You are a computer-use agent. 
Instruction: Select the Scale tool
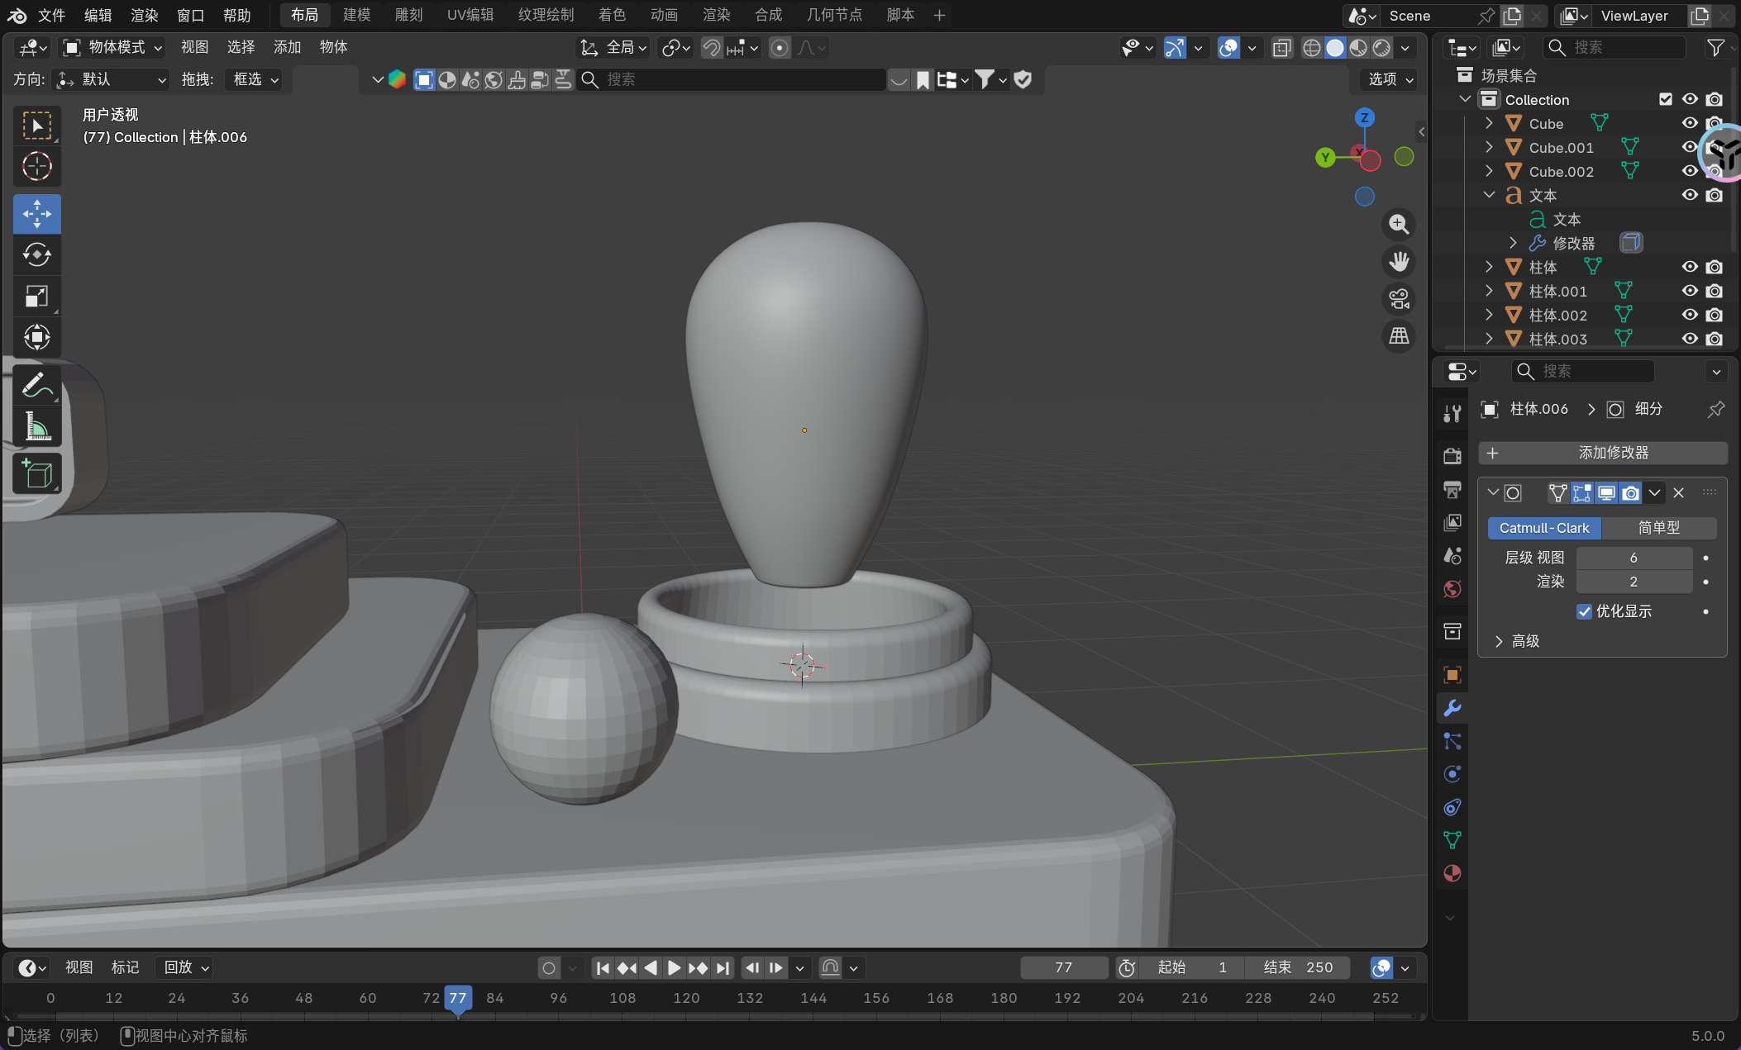[36, 297]
